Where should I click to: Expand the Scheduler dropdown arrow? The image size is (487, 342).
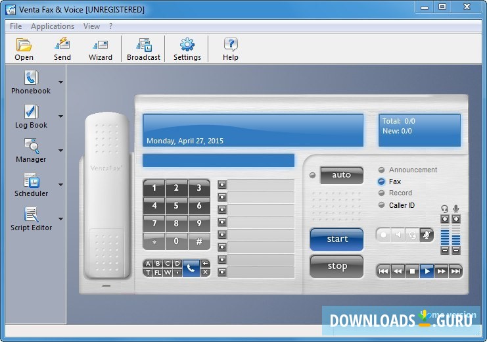(61, 185)
